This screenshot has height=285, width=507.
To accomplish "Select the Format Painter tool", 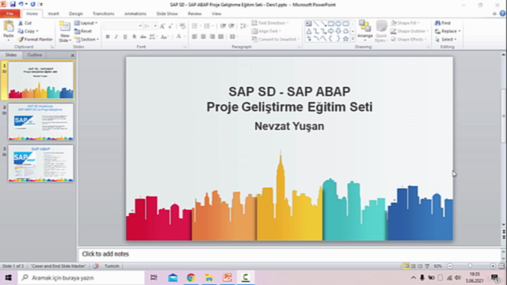I will (x=35, y=40).
